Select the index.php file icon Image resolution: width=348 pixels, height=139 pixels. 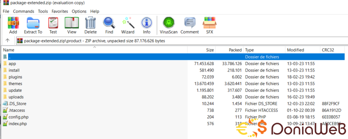click(x=5, y=123)
